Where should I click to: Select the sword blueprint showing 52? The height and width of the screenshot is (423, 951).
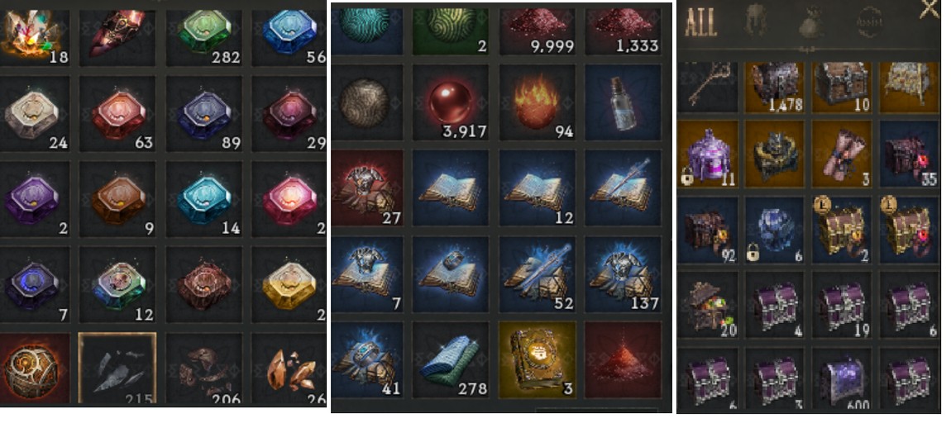click(538, 274)
